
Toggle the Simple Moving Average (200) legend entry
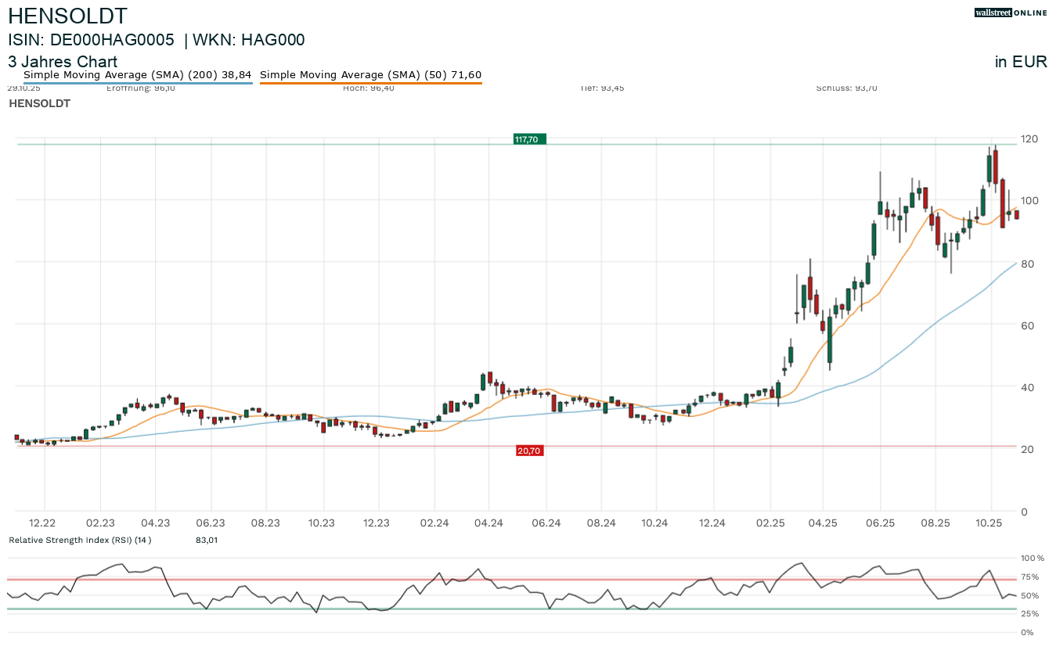(x=137, y=75)
